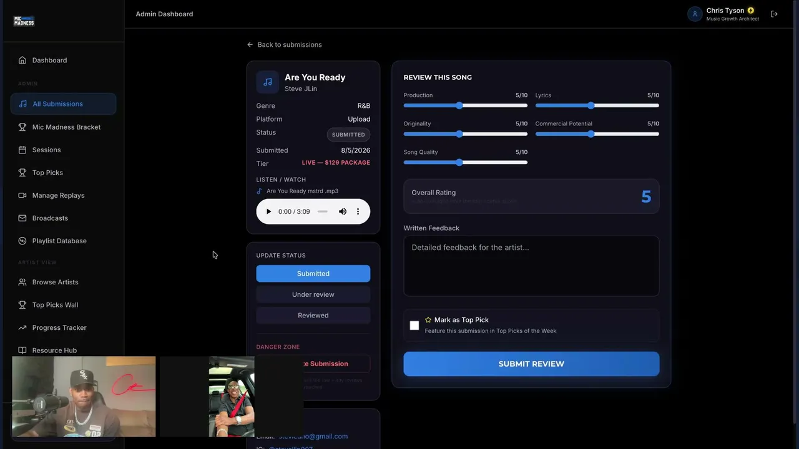This screenshot has width=799, height=449.
Task: Adjust the Production rating slider
Action: [466, 106]
